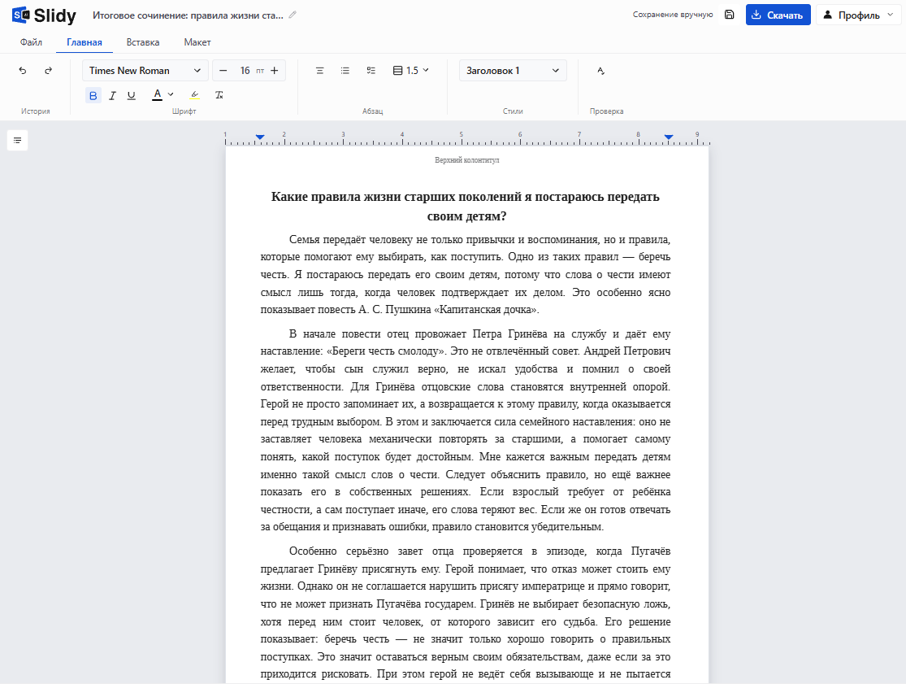Screen dimensions: 906x684
Task: Undo the last action
Action: (23, 71)
